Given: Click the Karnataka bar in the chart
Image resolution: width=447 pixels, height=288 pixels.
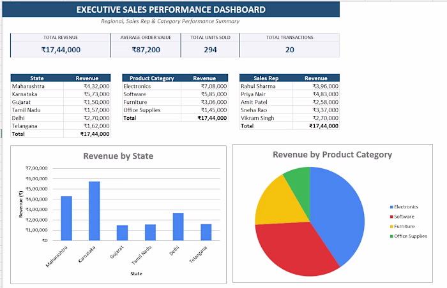Looking at the screenshot, I should click(95, 211).
